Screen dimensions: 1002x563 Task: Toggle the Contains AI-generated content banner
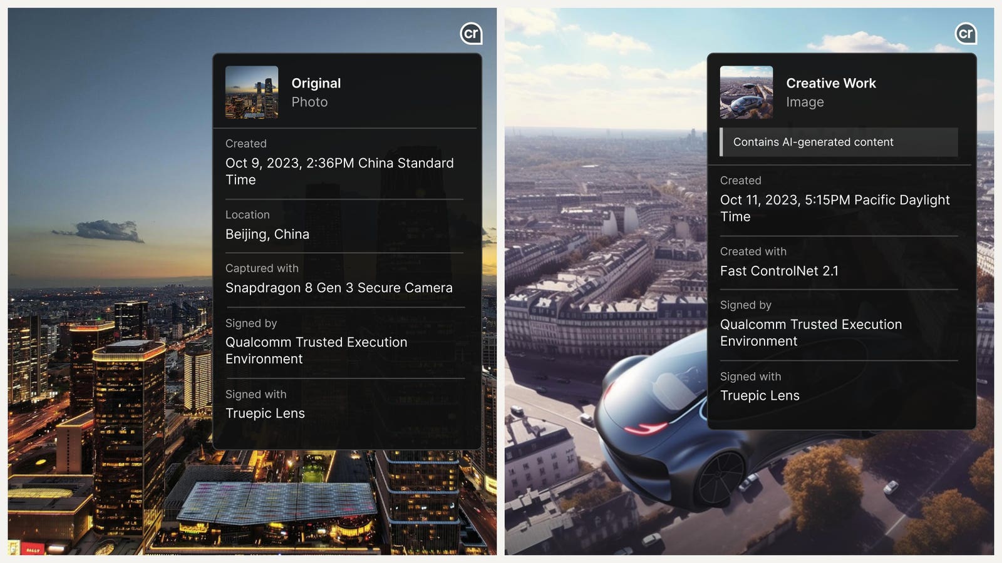[x=813, y=142]
